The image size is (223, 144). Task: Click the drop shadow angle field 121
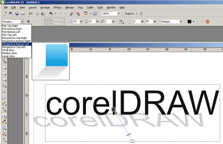(x=76, y=22)
